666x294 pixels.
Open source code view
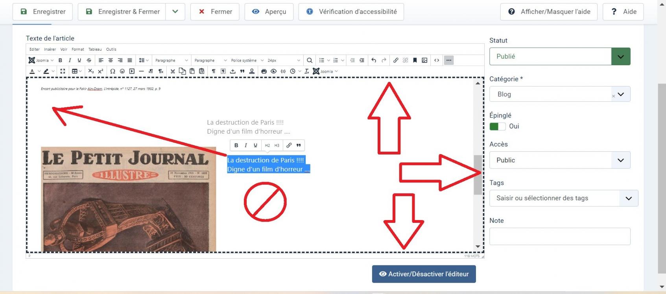437,60
